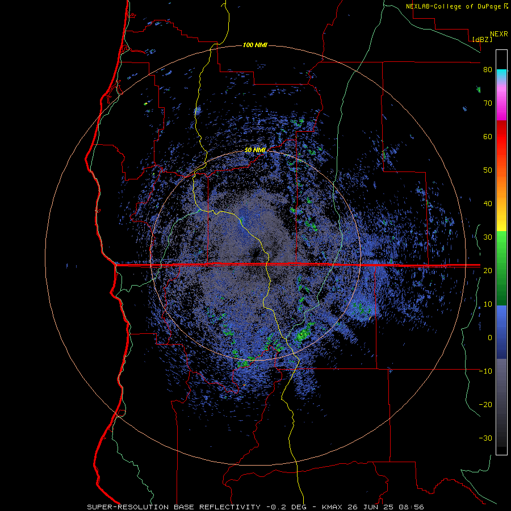Click the orange band of the color bar
The height and width of the screenshot is (511, 511).
[x=501, y=186]
